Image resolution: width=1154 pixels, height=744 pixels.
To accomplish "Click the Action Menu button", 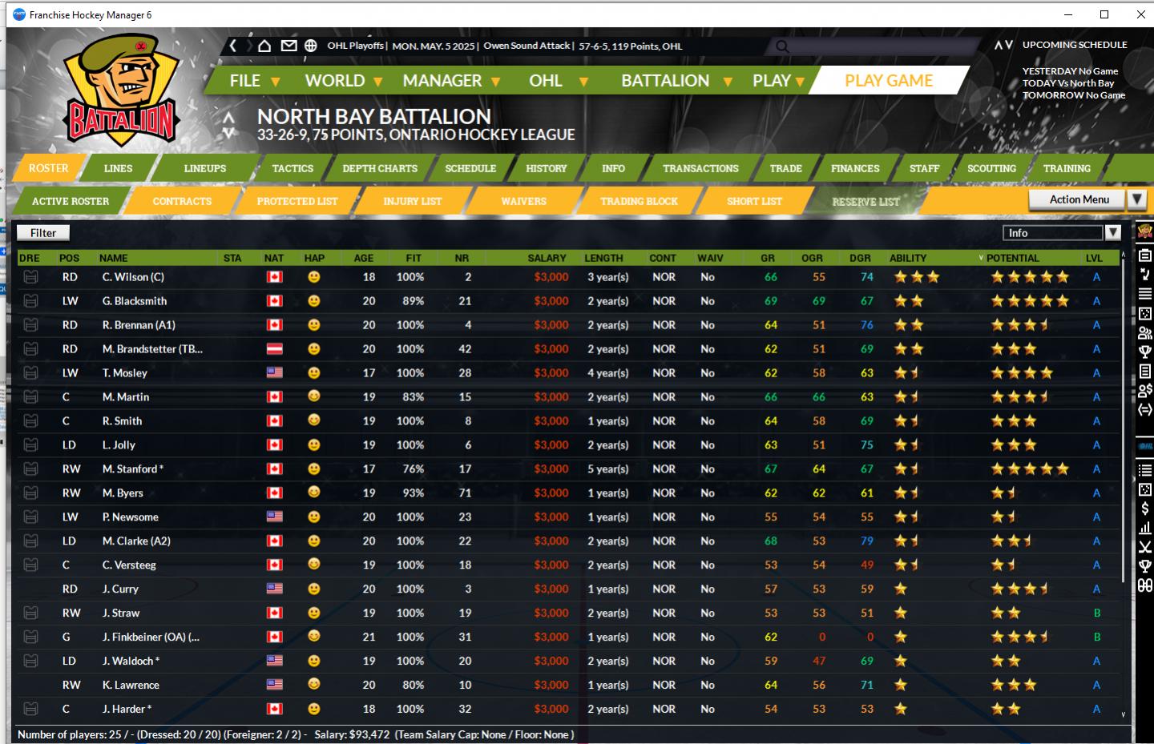I will (1079, 199).
